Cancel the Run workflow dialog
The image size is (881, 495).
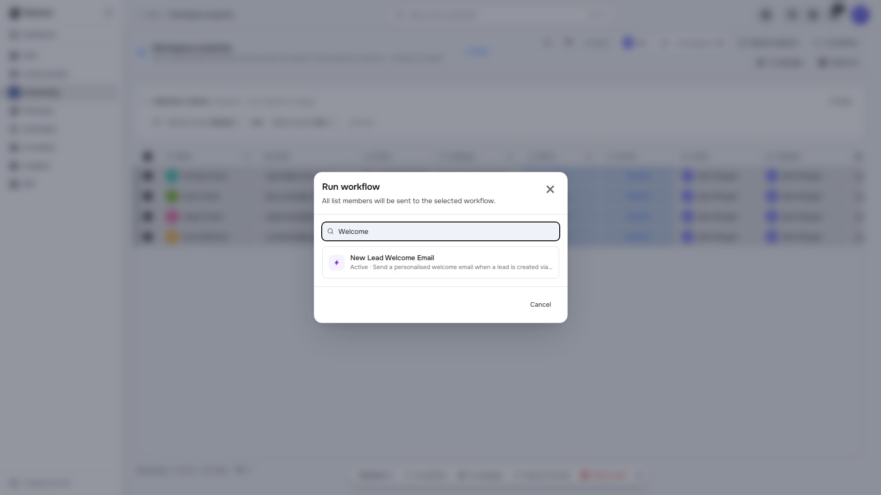[540, 304]
